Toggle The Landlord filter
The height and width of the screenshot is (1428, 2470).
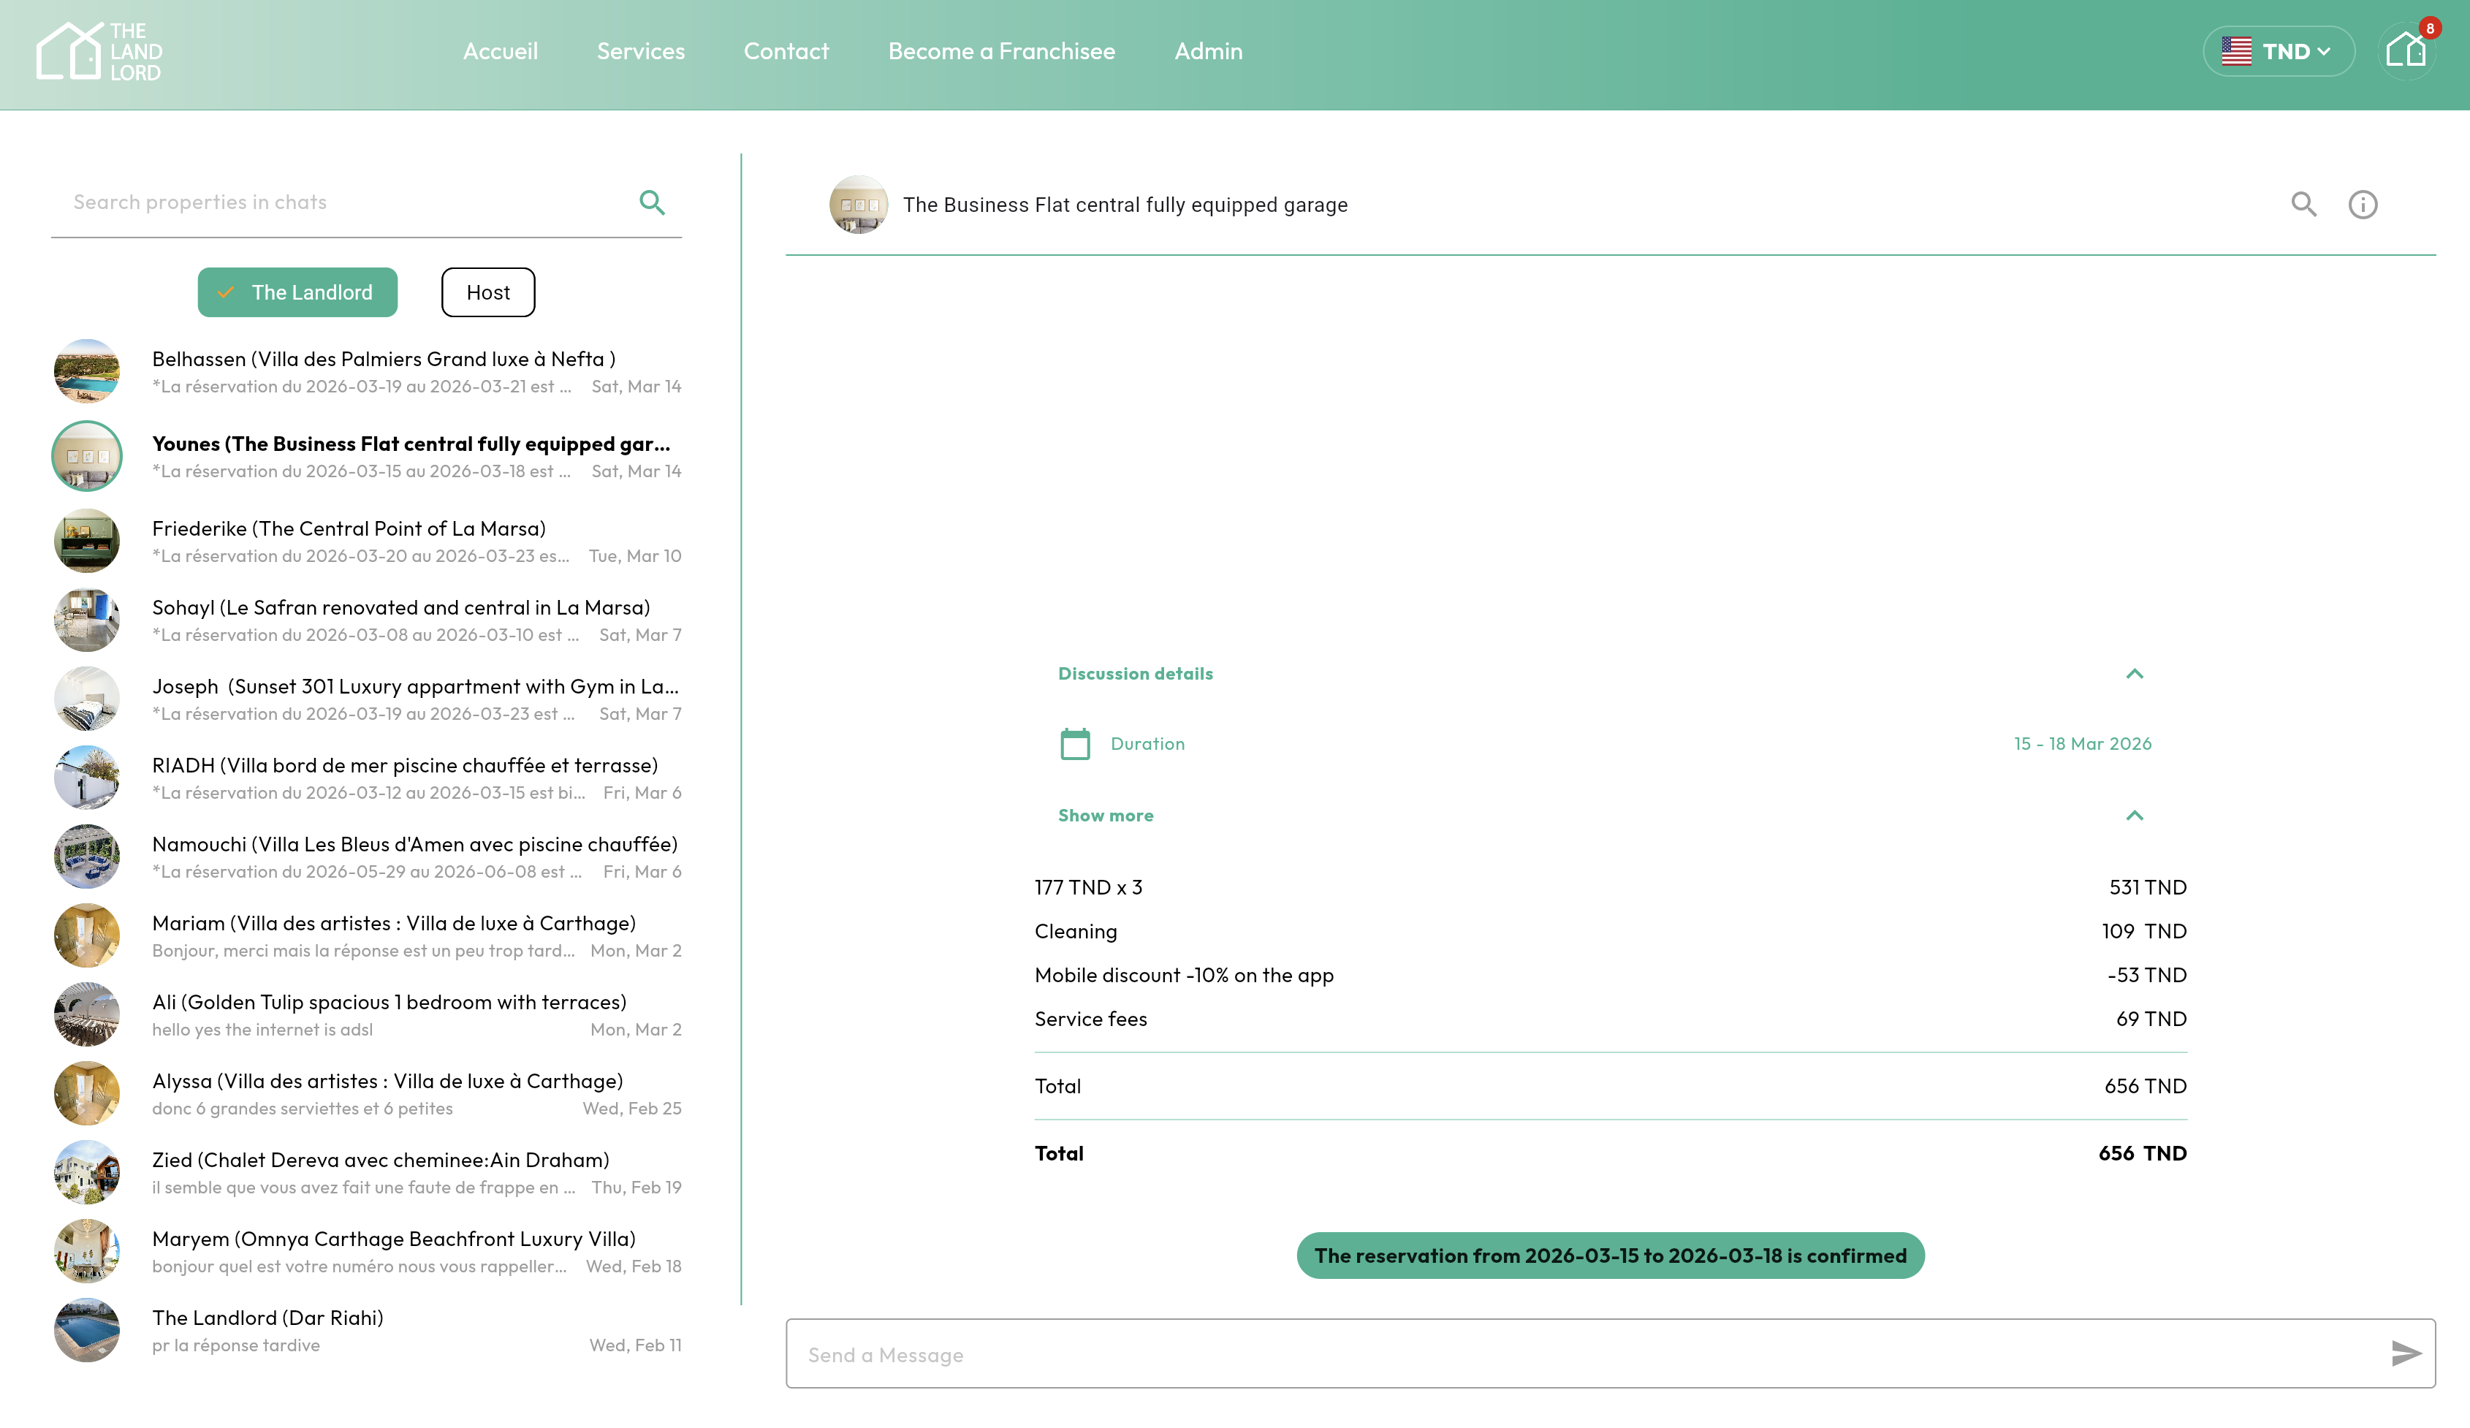297,292
